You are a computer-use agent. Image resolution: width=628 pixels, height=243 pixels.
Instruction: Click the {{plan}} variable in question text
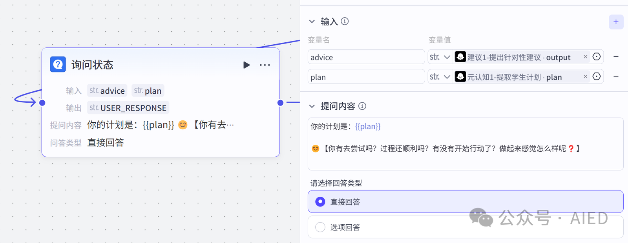pyautogui.click(x=368, y=127)
